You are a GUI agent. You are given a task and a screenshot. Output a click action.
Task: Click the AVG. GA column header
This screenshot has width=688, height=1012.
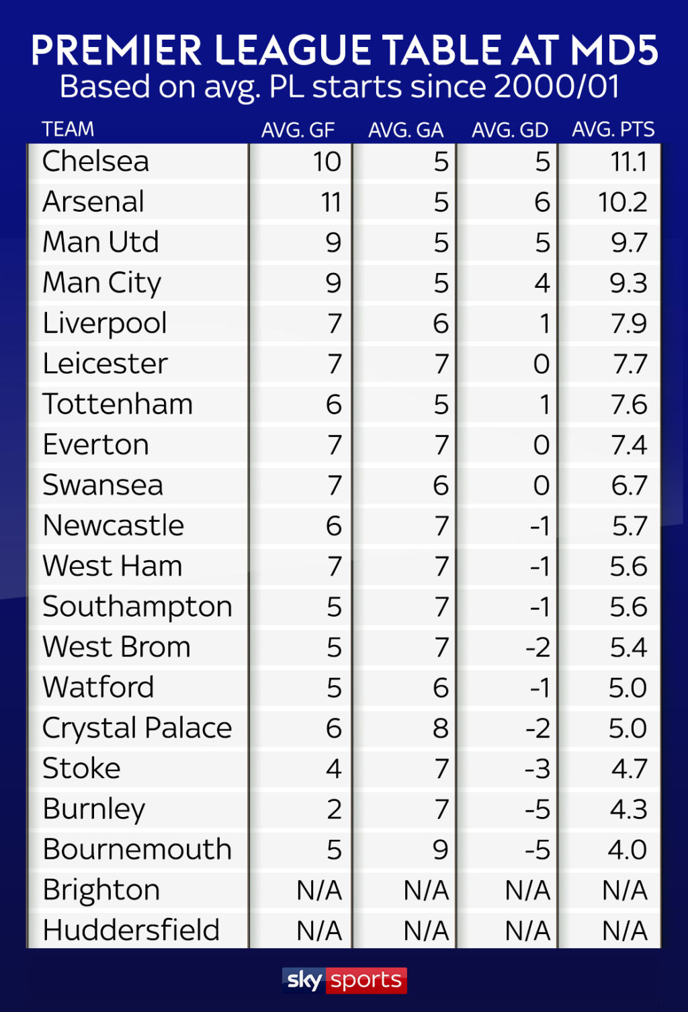[x=405, y=130]
